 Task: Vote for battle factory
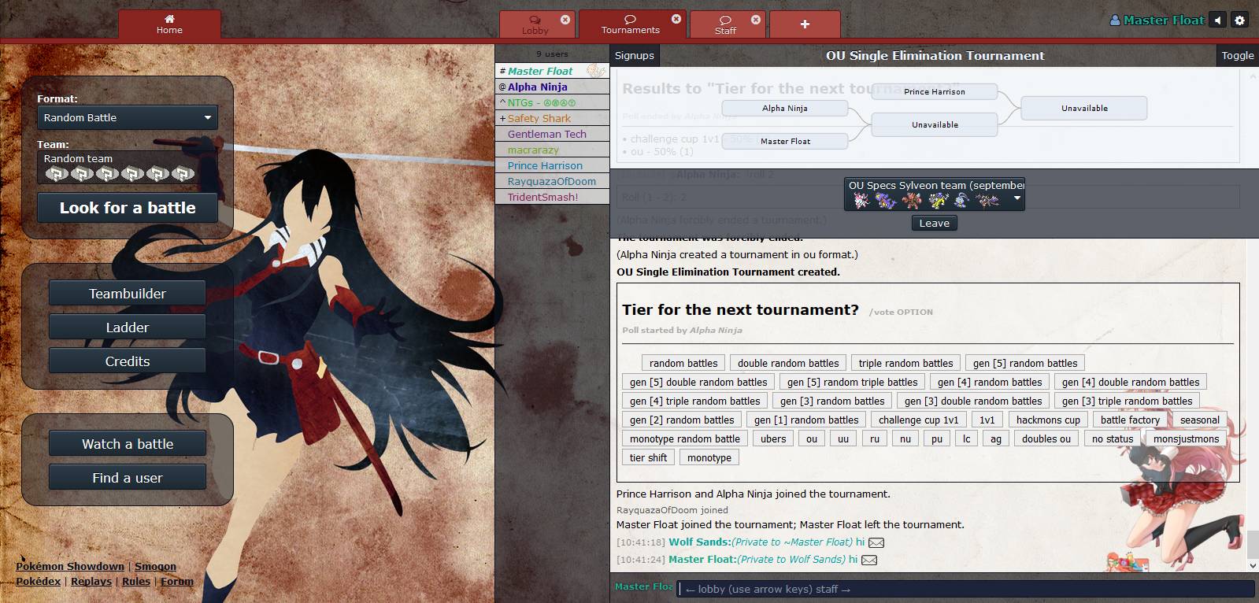pos(1130,420)
